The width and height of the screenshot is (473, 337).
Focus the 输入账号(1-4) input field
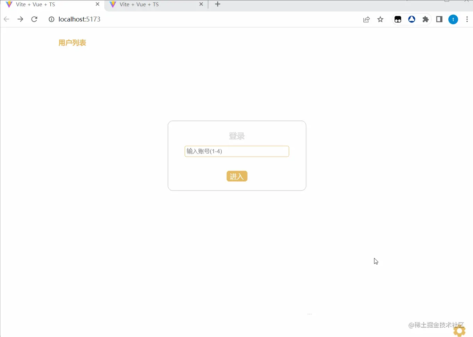point(237,151)
